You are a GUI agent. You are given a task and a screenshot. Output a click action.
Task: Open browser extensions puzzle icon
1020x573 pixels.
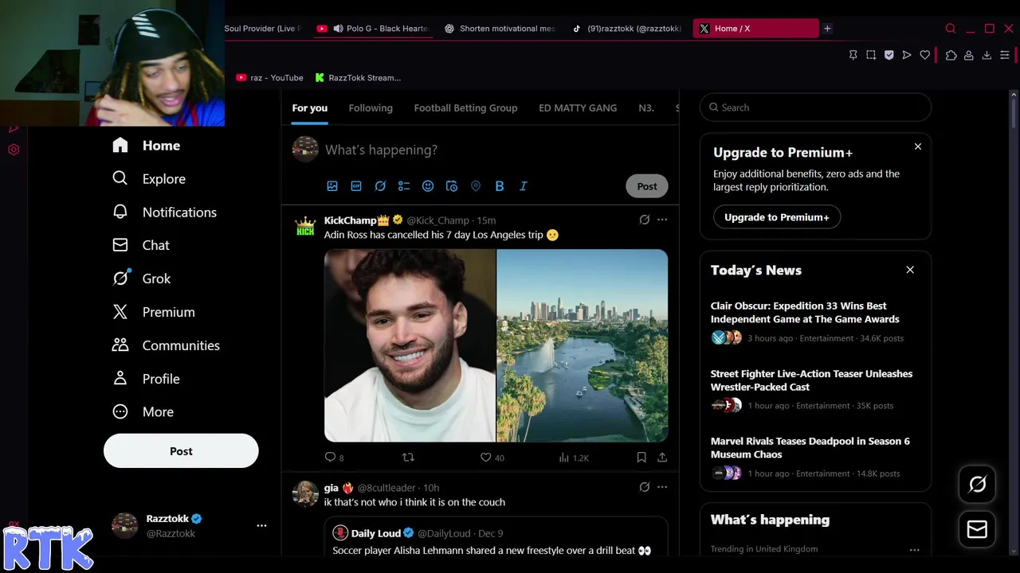(x=951, y=55)
